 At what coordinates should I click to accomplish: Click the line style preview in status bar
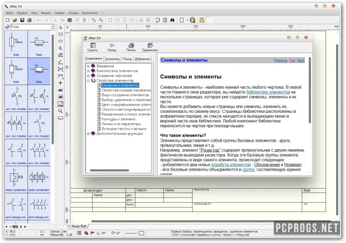[131, 233]
